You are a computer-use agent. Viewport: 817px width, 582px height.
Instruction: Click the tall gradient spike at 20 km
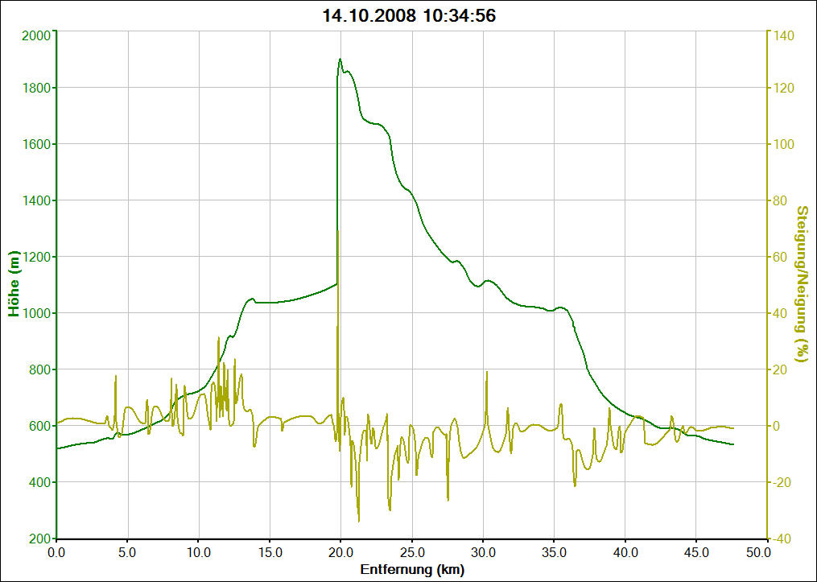click(x=338, y=233)
